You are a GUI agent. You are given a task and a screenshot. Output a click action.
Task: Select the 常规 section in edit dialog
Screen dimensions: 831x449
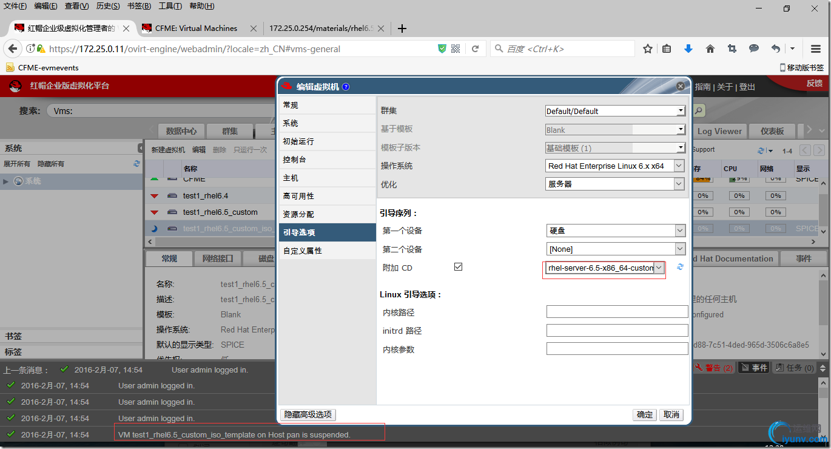[x=328, y=105]
